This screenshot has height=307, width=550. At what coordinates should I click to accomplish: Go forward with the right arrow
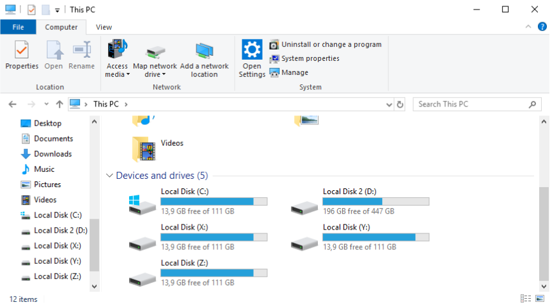click(31, 104)
